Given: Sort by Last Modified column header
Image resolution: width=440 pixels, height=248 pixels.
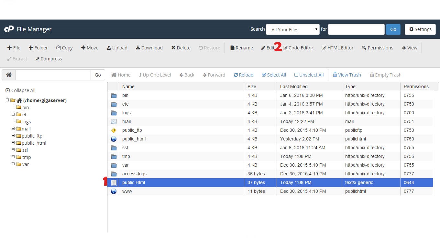Looking at the screenshot, I should point(309,87).
